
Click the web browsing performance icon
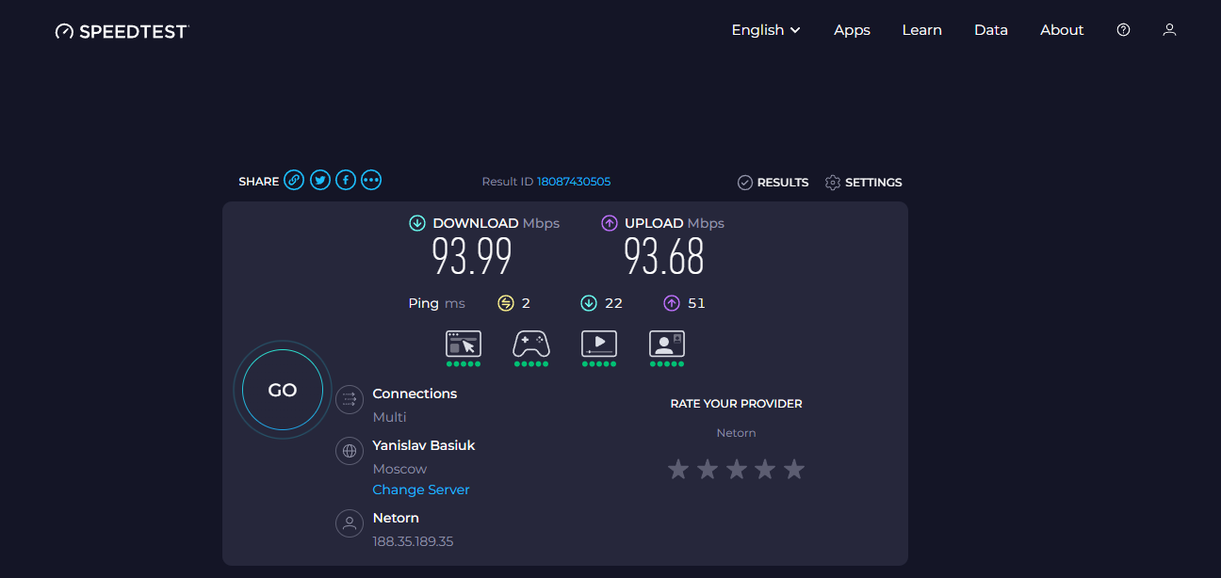464,345
